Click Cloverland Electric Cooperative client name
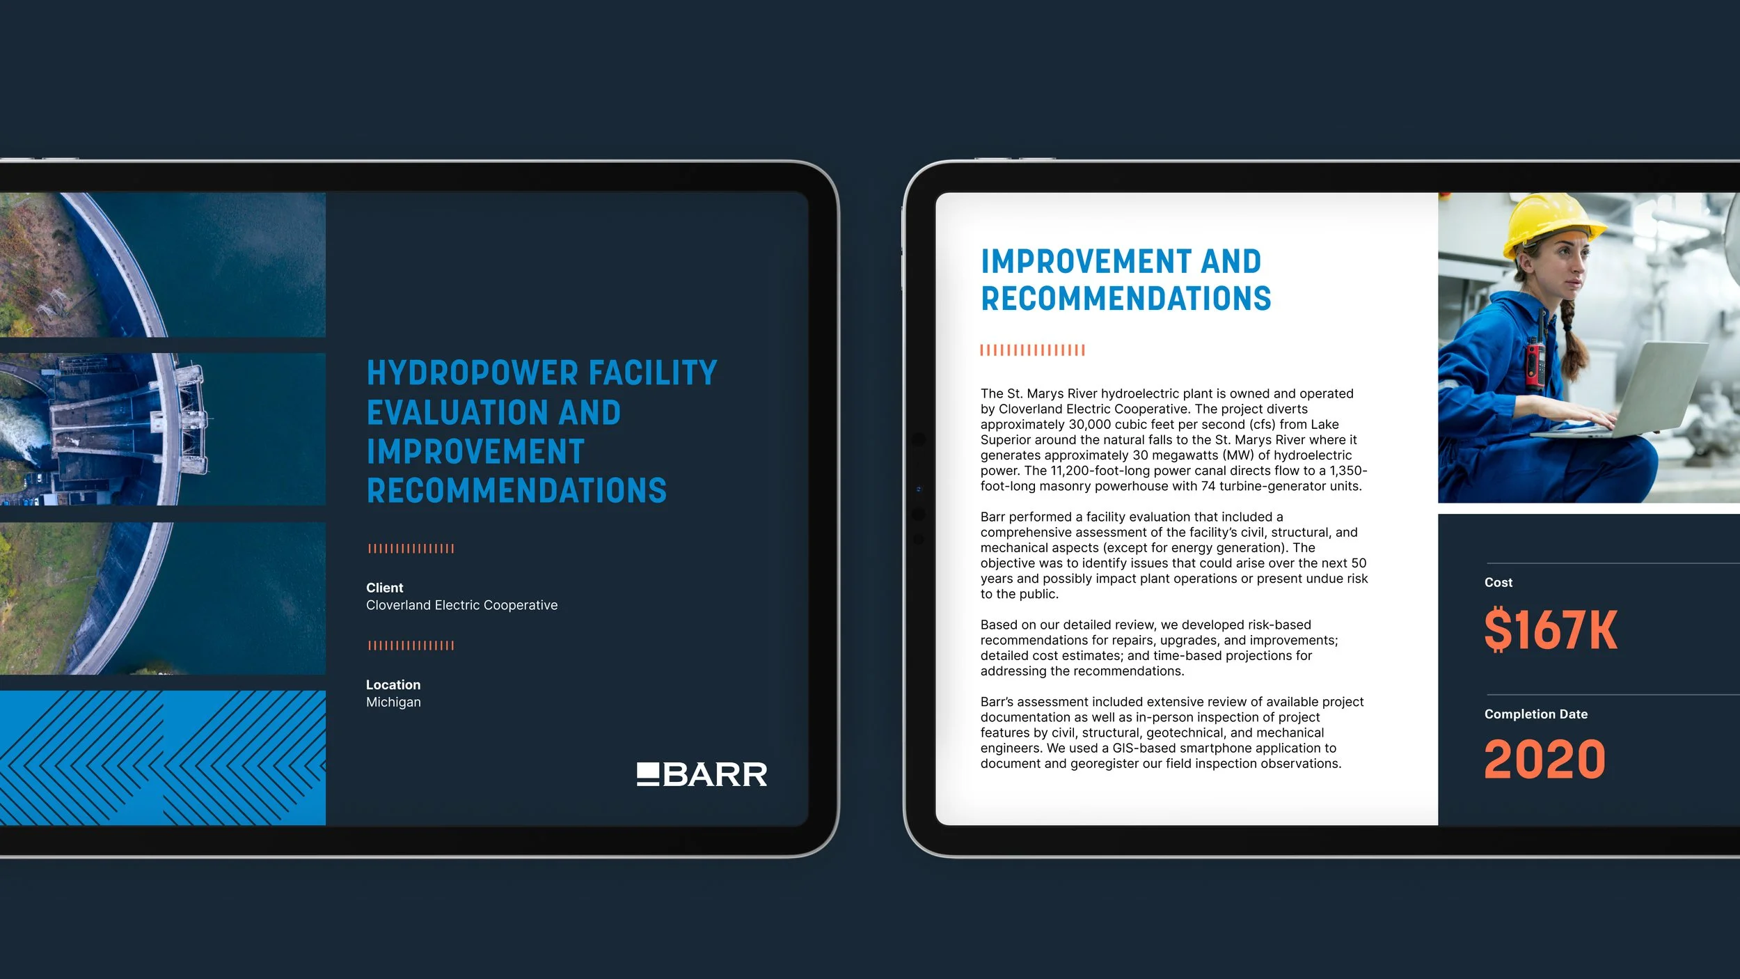Image resolution: width=1740 pixels, height=979 pixels. click(461, 605)
